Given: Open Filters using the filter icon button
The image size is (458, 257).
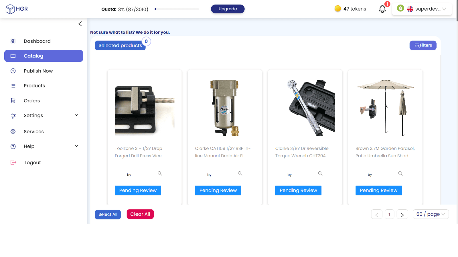Looking at the screenshot, I should 423,45.
